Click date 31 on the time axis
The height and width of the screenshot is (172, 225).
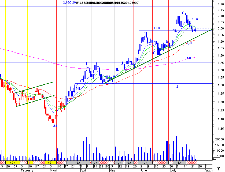pos(81,166)
